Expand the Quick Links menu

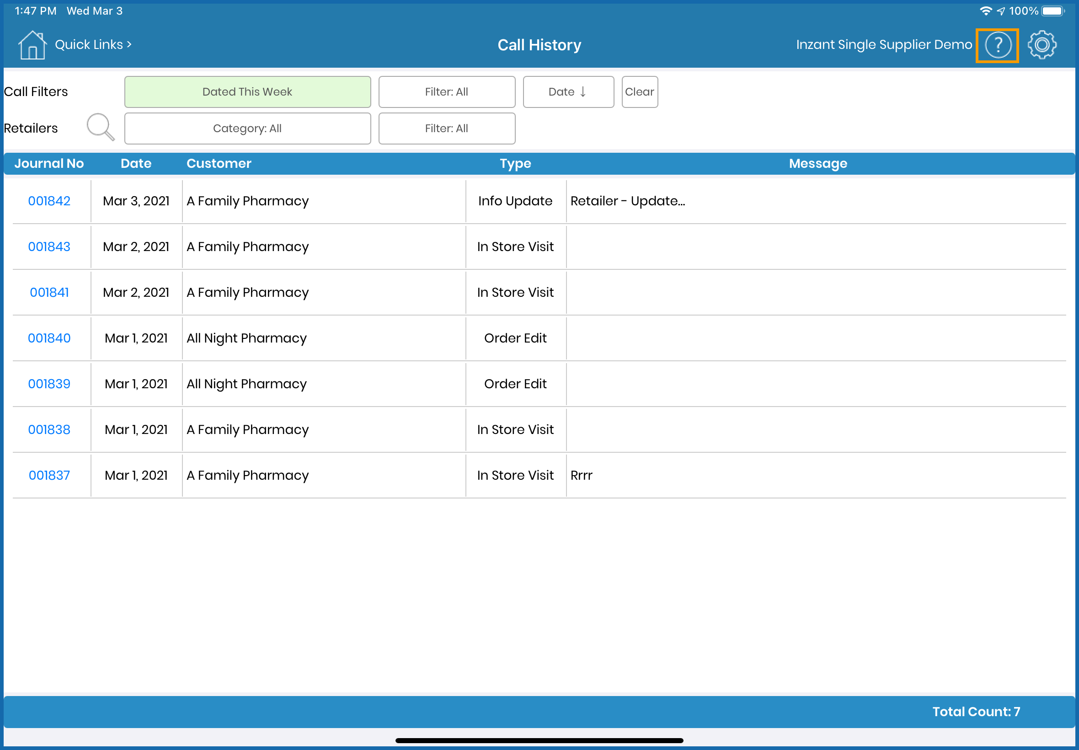(93, 45)
